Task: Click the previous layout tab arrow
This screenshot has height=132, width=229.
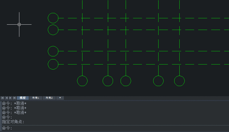Action: pyautogui.click(x=7, y=98)
